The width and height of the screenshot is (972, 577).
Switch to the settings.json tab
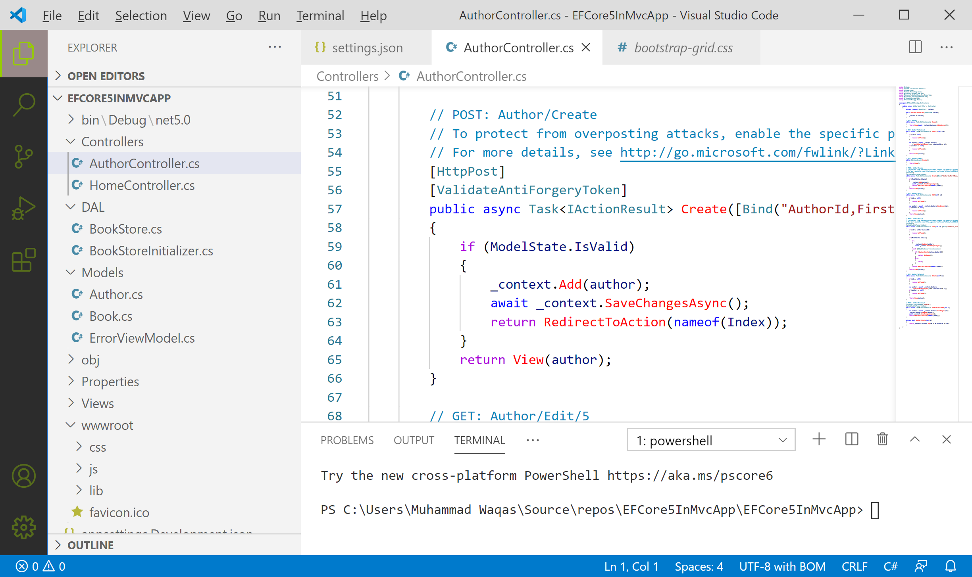pos(367,48)
